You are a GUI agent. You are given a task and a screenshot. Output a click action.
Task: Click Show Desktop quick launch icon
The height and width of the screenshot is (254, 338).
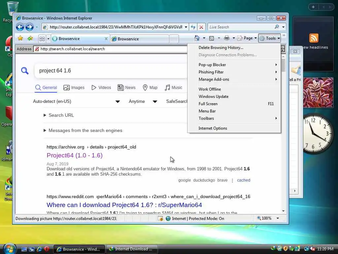(24, 249)
